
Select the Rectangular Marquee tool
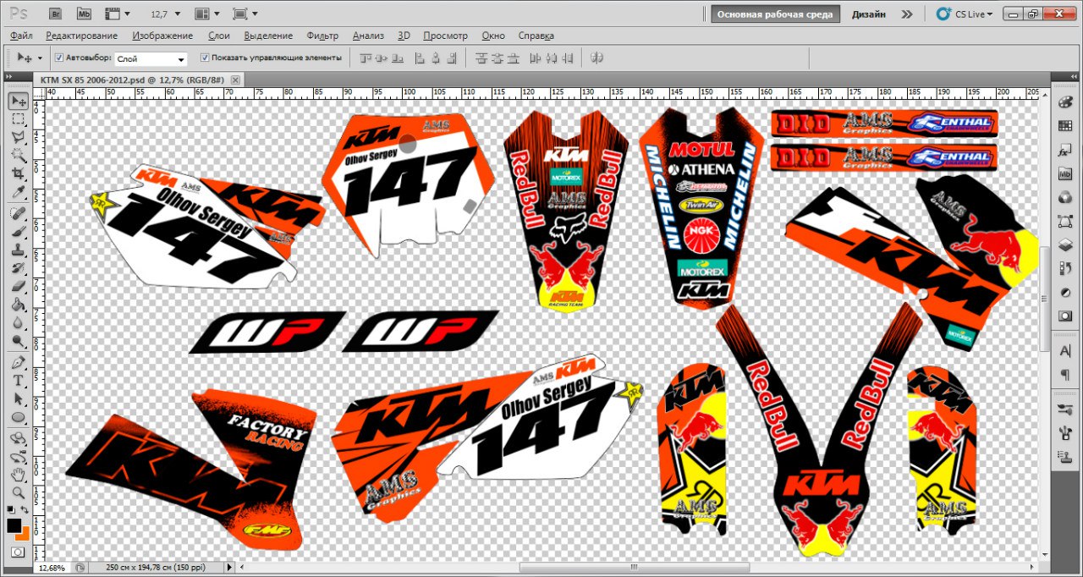coord(18,119)
